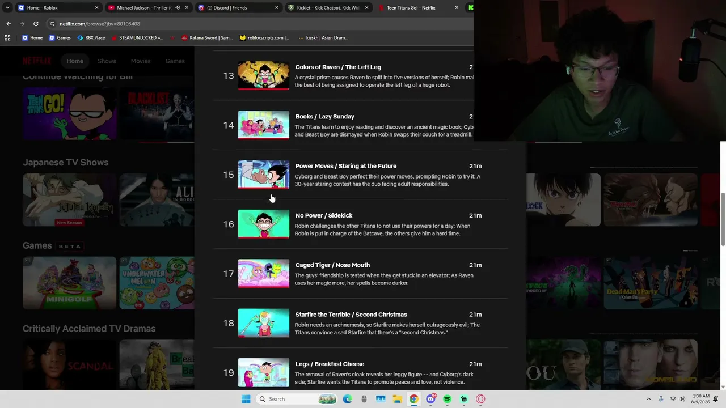Switch to the Home - Roblox tab

pyautogui.click(x=58, y=8)
